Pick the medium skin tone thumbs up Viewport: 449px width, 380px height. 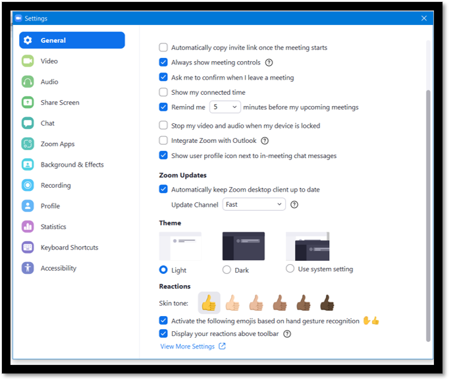click(280, 303)
